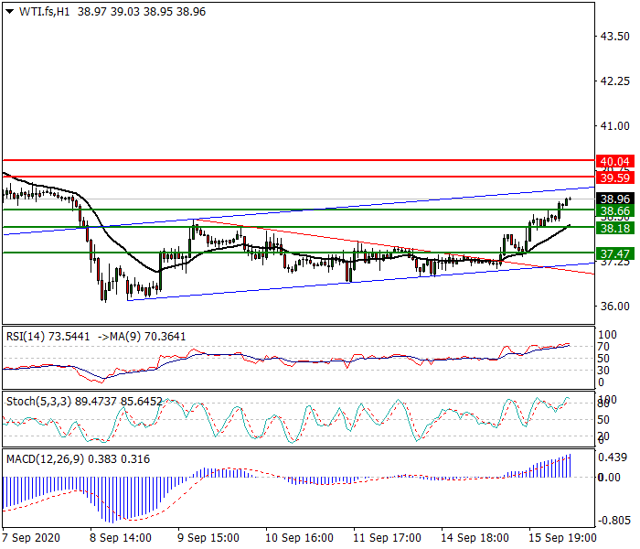Click the 40.04 red resistance price label
Image resolution: width=640 pixels, height=549 pixels.
coord(615,162)
